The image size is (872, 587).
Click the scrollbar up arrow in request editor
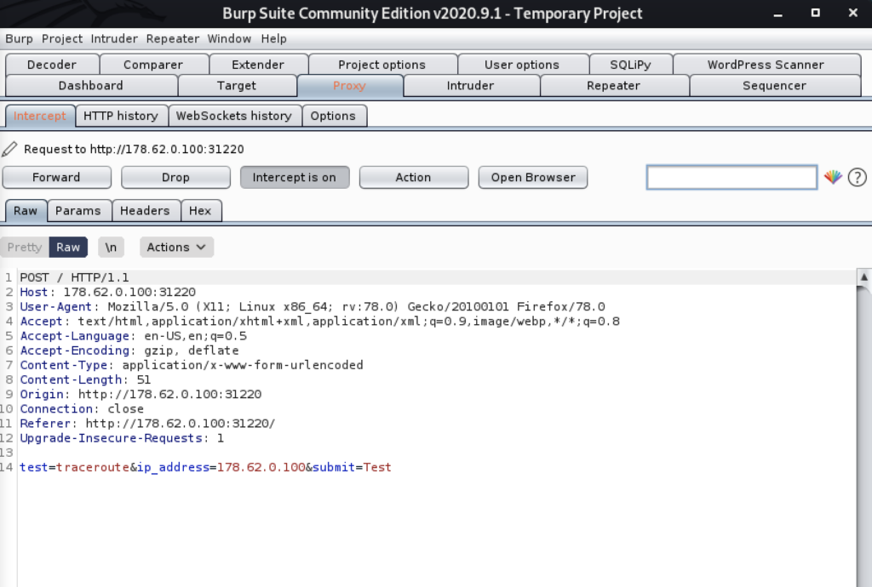(863, 276)
